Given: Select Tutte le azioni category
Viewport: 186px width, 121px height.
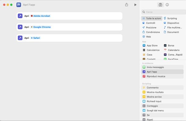Looking at the screenshot, I should coord(152,18).
